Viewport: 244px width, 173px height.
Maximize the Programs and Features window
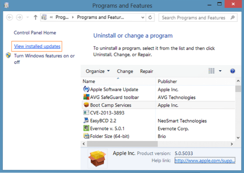point(220,4)
